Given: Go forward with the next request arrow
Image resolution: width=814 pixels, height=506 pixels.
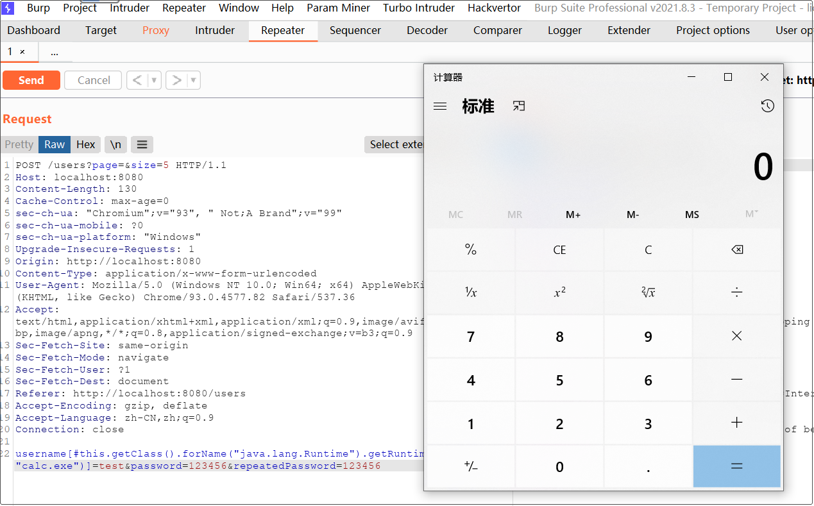Looking at the screenshot, I should pos(176,80).
